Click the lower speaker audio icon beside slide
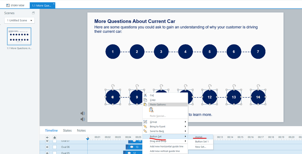Viewport: 302px width, 154px height. (83, 119)
